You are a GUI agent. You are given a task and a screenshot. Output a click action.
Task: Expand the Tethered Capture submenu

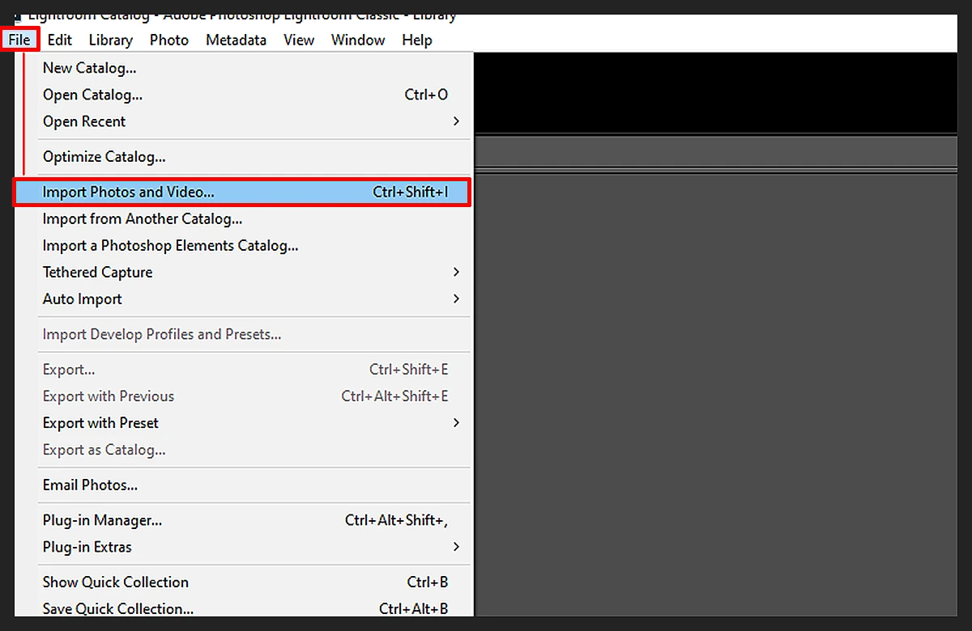pyautogui.click(x=97, y=273)
